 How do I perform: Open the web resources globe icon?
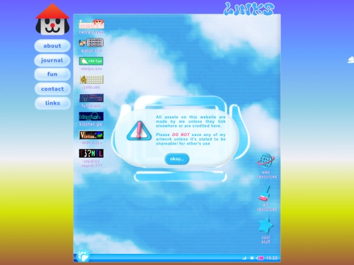(x=266, y=160)
